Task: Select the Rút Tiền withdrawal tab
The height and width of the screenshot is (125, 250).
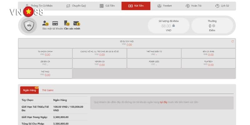Action: point(136,6)
